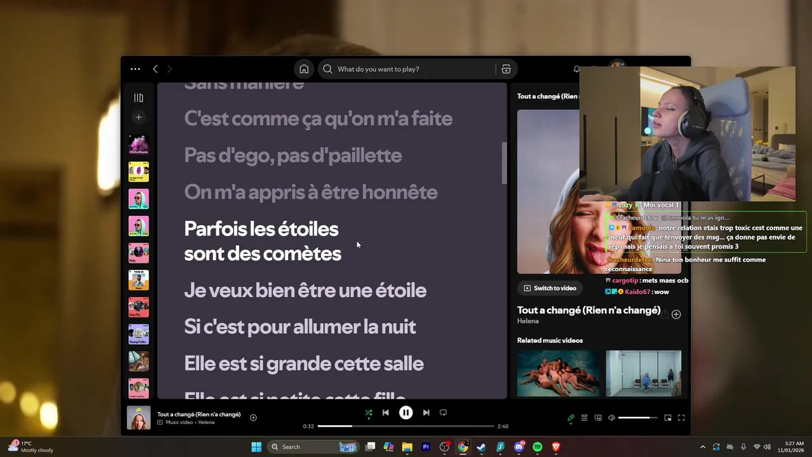Image resolution: width=812 pixels, height=457 pixels.
Task: Go forward with the right arrow
Action: pyautogui.click(x=169, y=69)
